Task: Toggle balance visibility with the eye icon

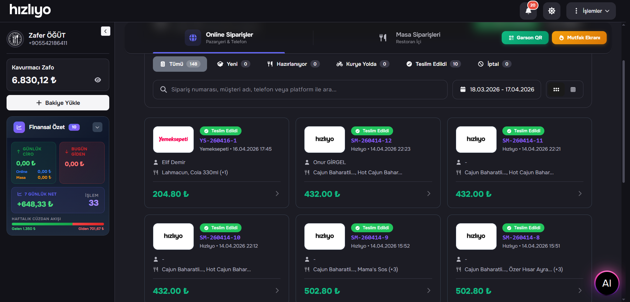Action: tap(98, 80)
